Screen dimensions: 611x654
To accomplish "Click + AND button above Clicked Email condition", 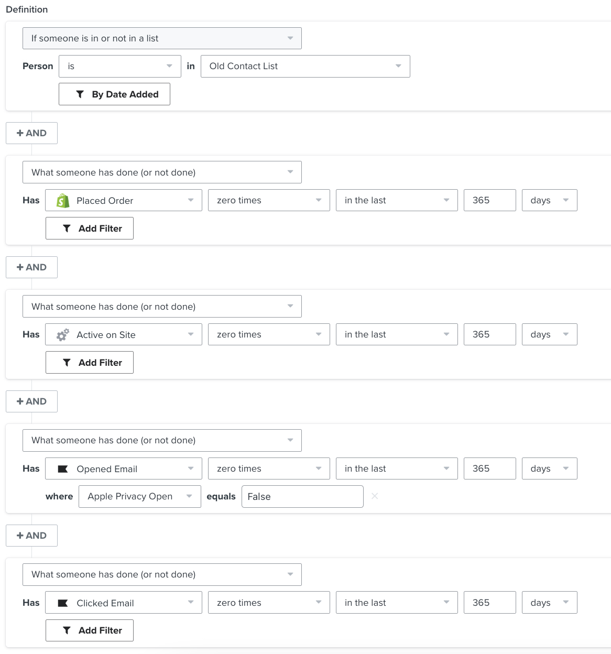I will coord(31,536).
